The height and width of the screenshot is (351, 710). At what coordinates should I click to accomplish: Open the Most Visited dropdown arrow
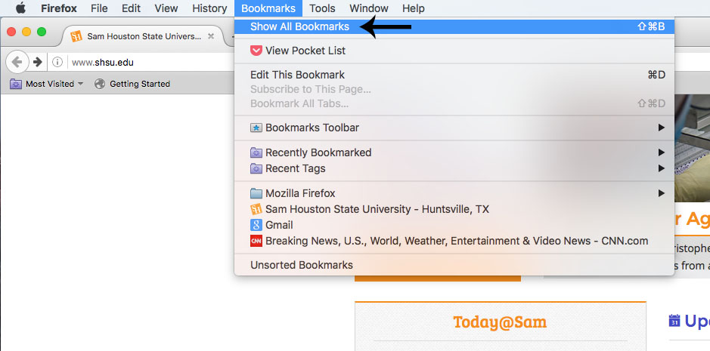(x=81, y=84)
